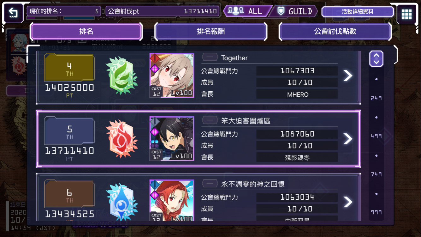This screenshot has height=237, width=421.
Task: Jump to rank 499 on scroll track
Action: point(376,136)
